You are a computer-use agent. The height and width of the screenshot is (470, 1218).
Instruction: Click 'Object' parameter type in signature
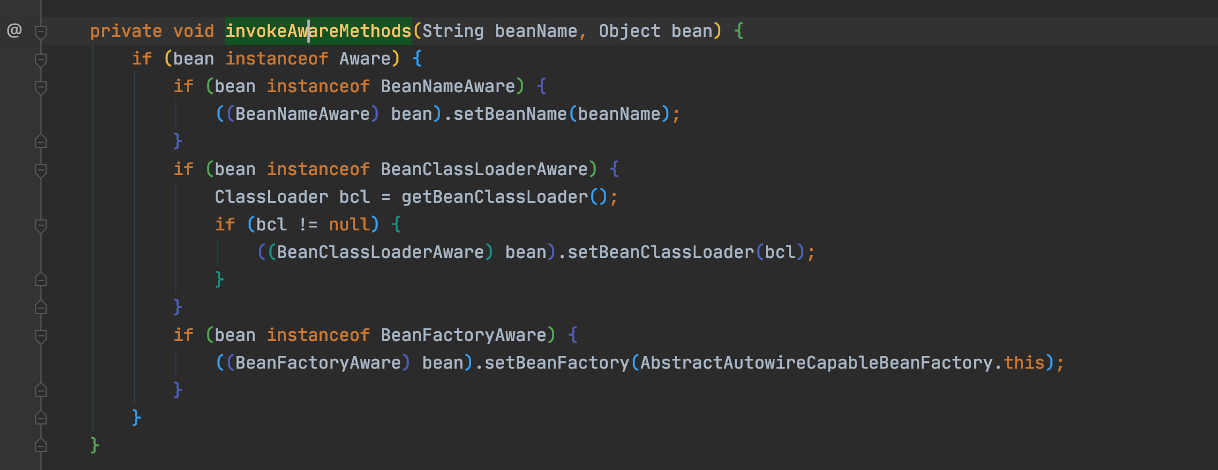point(630,31)
